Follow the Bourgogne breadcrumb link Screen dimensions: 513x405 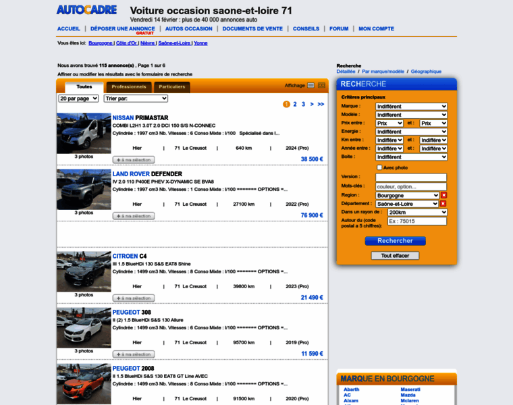101,43
